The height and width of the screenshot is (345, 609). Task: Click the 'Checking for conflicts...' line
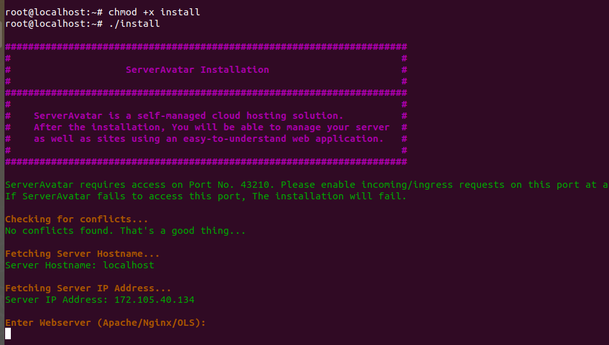coord(77,220)
